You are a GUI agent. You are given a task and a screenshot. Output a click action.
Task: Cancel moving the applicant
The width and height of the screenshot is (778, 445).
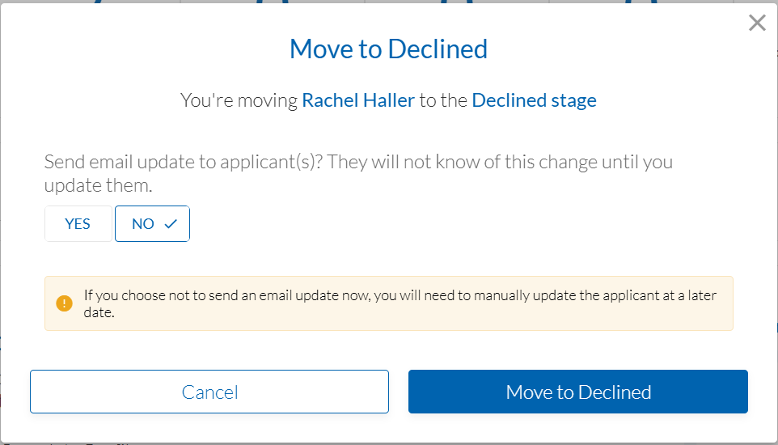pyautogui.click(x=209, y=392)
